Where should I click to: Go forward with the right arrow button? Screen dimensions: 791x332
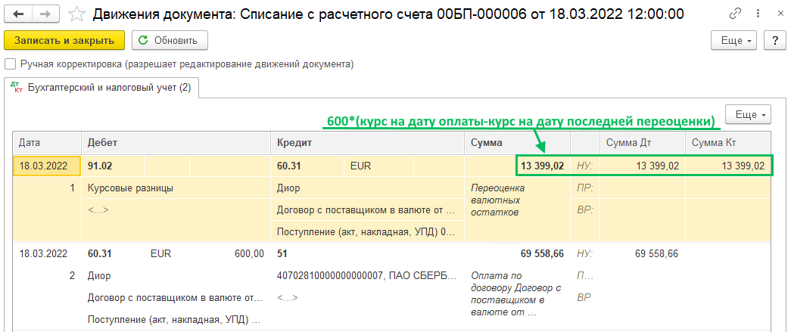point(45,14)
